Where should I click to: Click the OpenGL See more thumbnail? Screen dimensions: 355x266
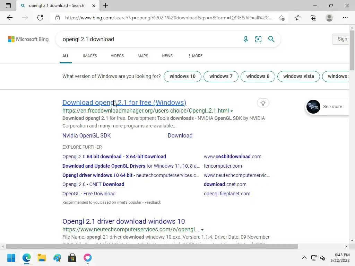coord(313,107)
